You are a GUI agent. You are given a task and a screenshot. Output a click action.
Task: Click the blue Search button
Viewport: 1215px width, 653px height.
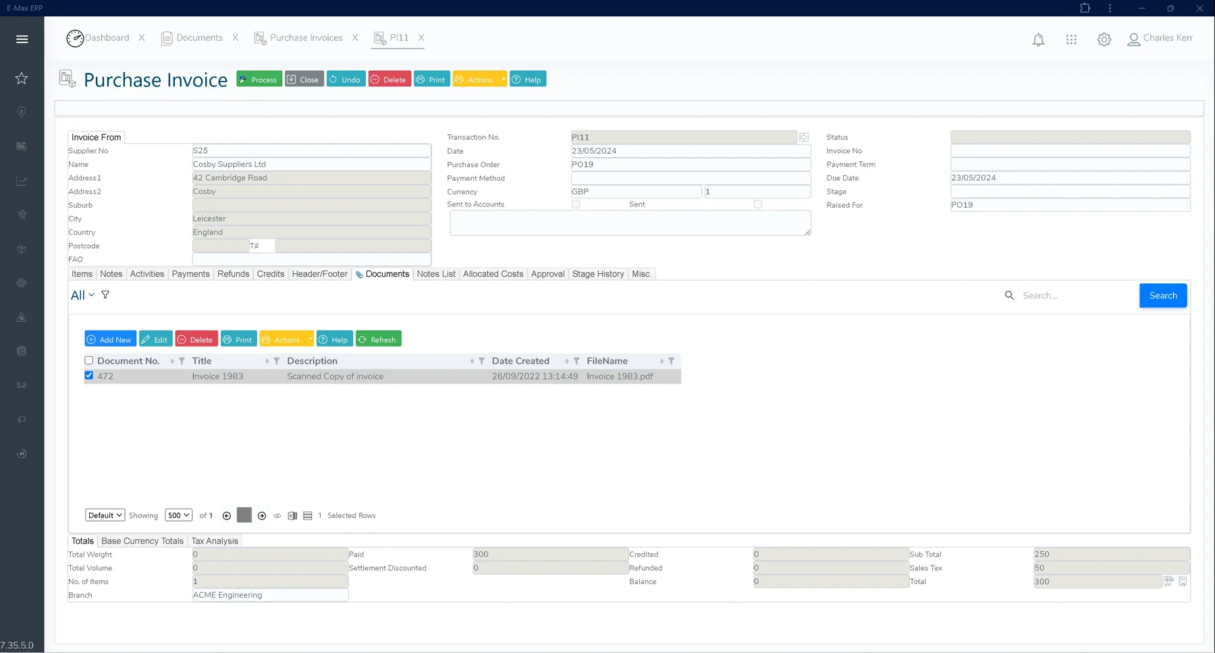coord(1163,295)
